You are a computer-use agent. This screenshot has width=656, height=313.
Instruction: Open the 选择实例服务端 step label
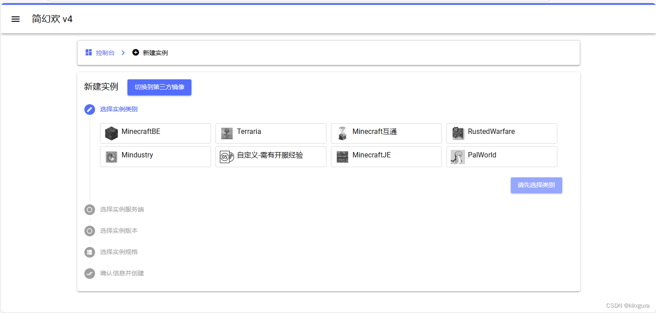[x=122, y=209]
